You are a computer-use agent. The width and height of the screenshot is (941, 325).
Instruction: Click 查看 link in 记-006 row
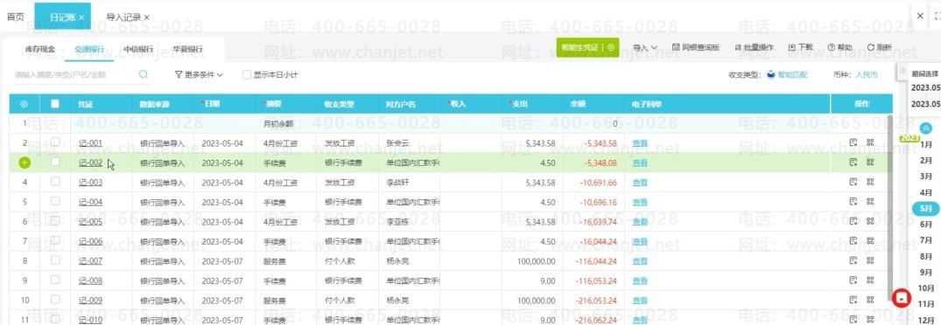click(x=640, y=242)
